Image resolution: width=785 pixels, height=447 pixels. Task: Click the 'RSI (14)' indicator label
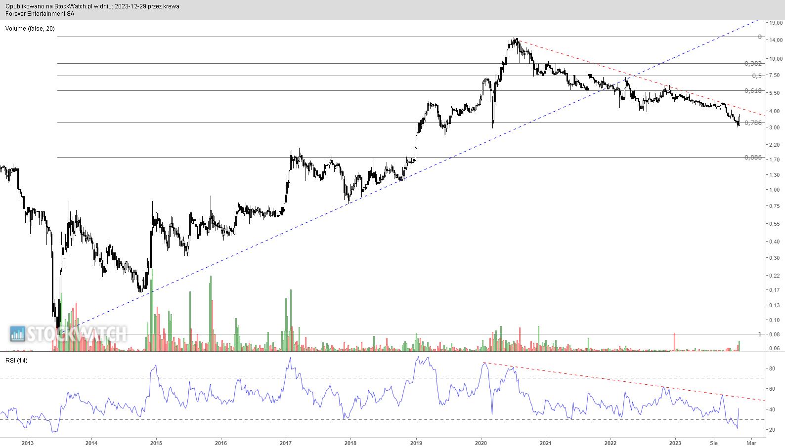[x=17, y=361]
